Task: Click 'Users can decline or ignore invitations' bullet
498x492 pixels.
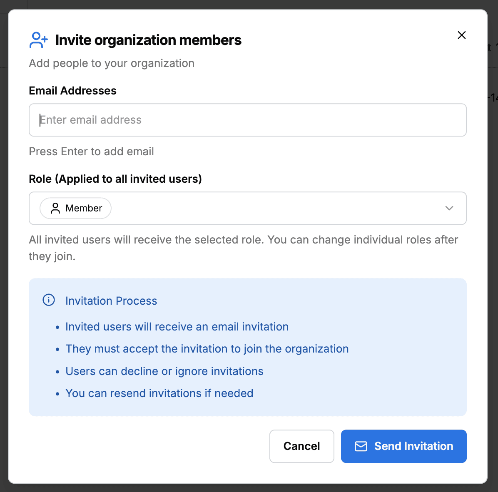Action: (164, 371)
